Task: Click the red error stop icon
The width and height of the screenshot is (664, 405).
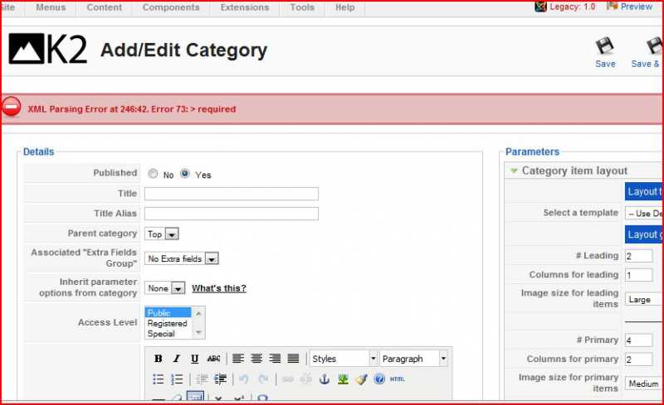Action: tap(11, 107)
